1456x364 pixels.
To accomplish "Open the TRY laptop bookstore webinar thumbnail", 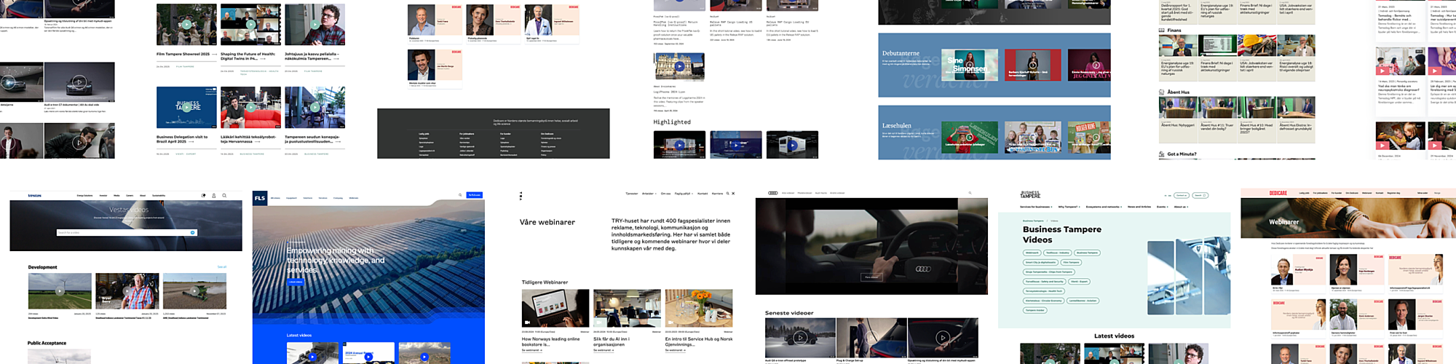I will point(555,308).
